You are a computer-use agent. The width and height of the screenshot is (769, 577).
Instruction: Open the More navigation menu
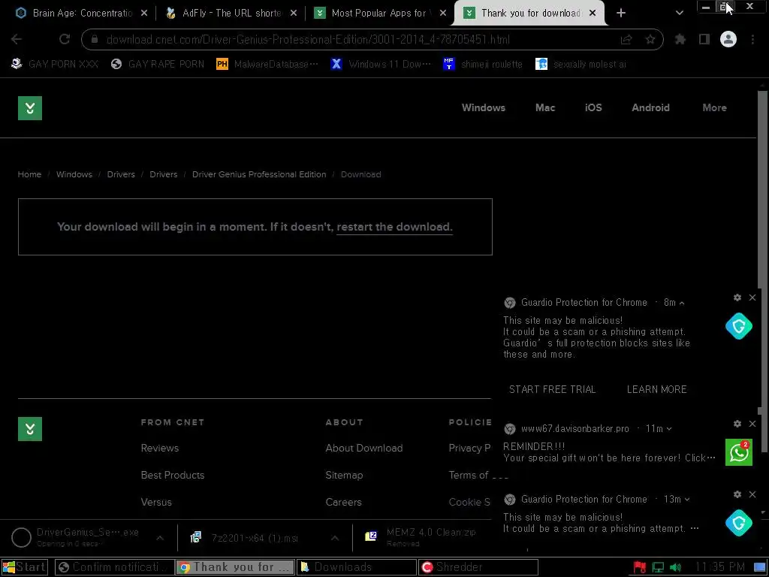coord(714,108)
